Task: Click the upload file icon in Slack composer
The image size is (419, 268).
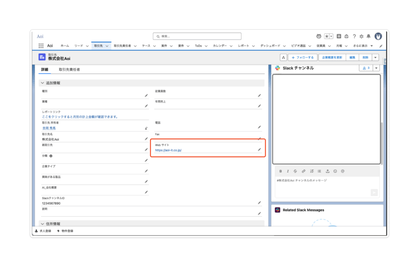Action: tap(327, 171)
